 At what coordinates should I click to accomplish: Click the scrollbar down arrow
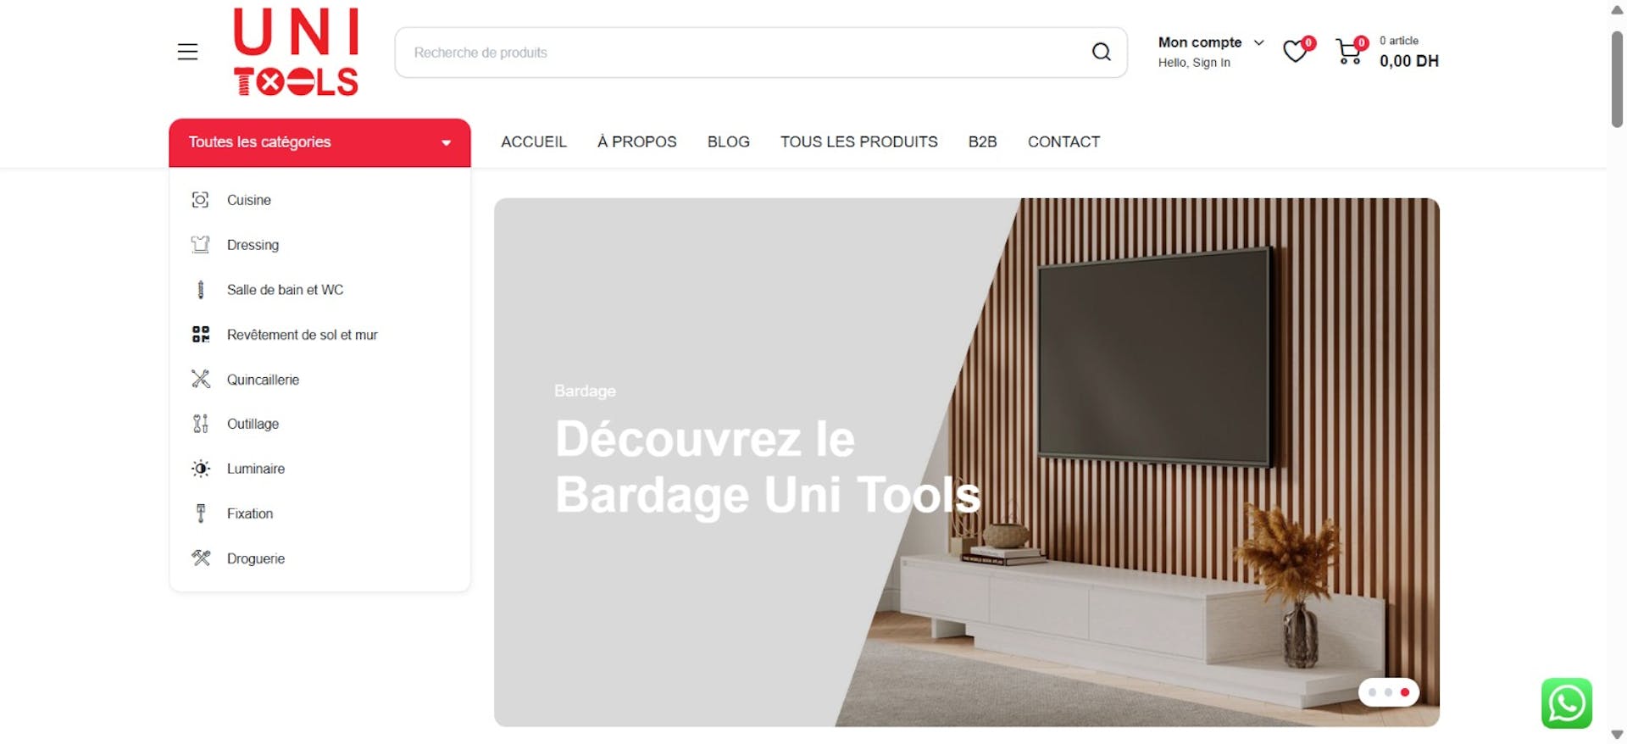click(1617, 735)
